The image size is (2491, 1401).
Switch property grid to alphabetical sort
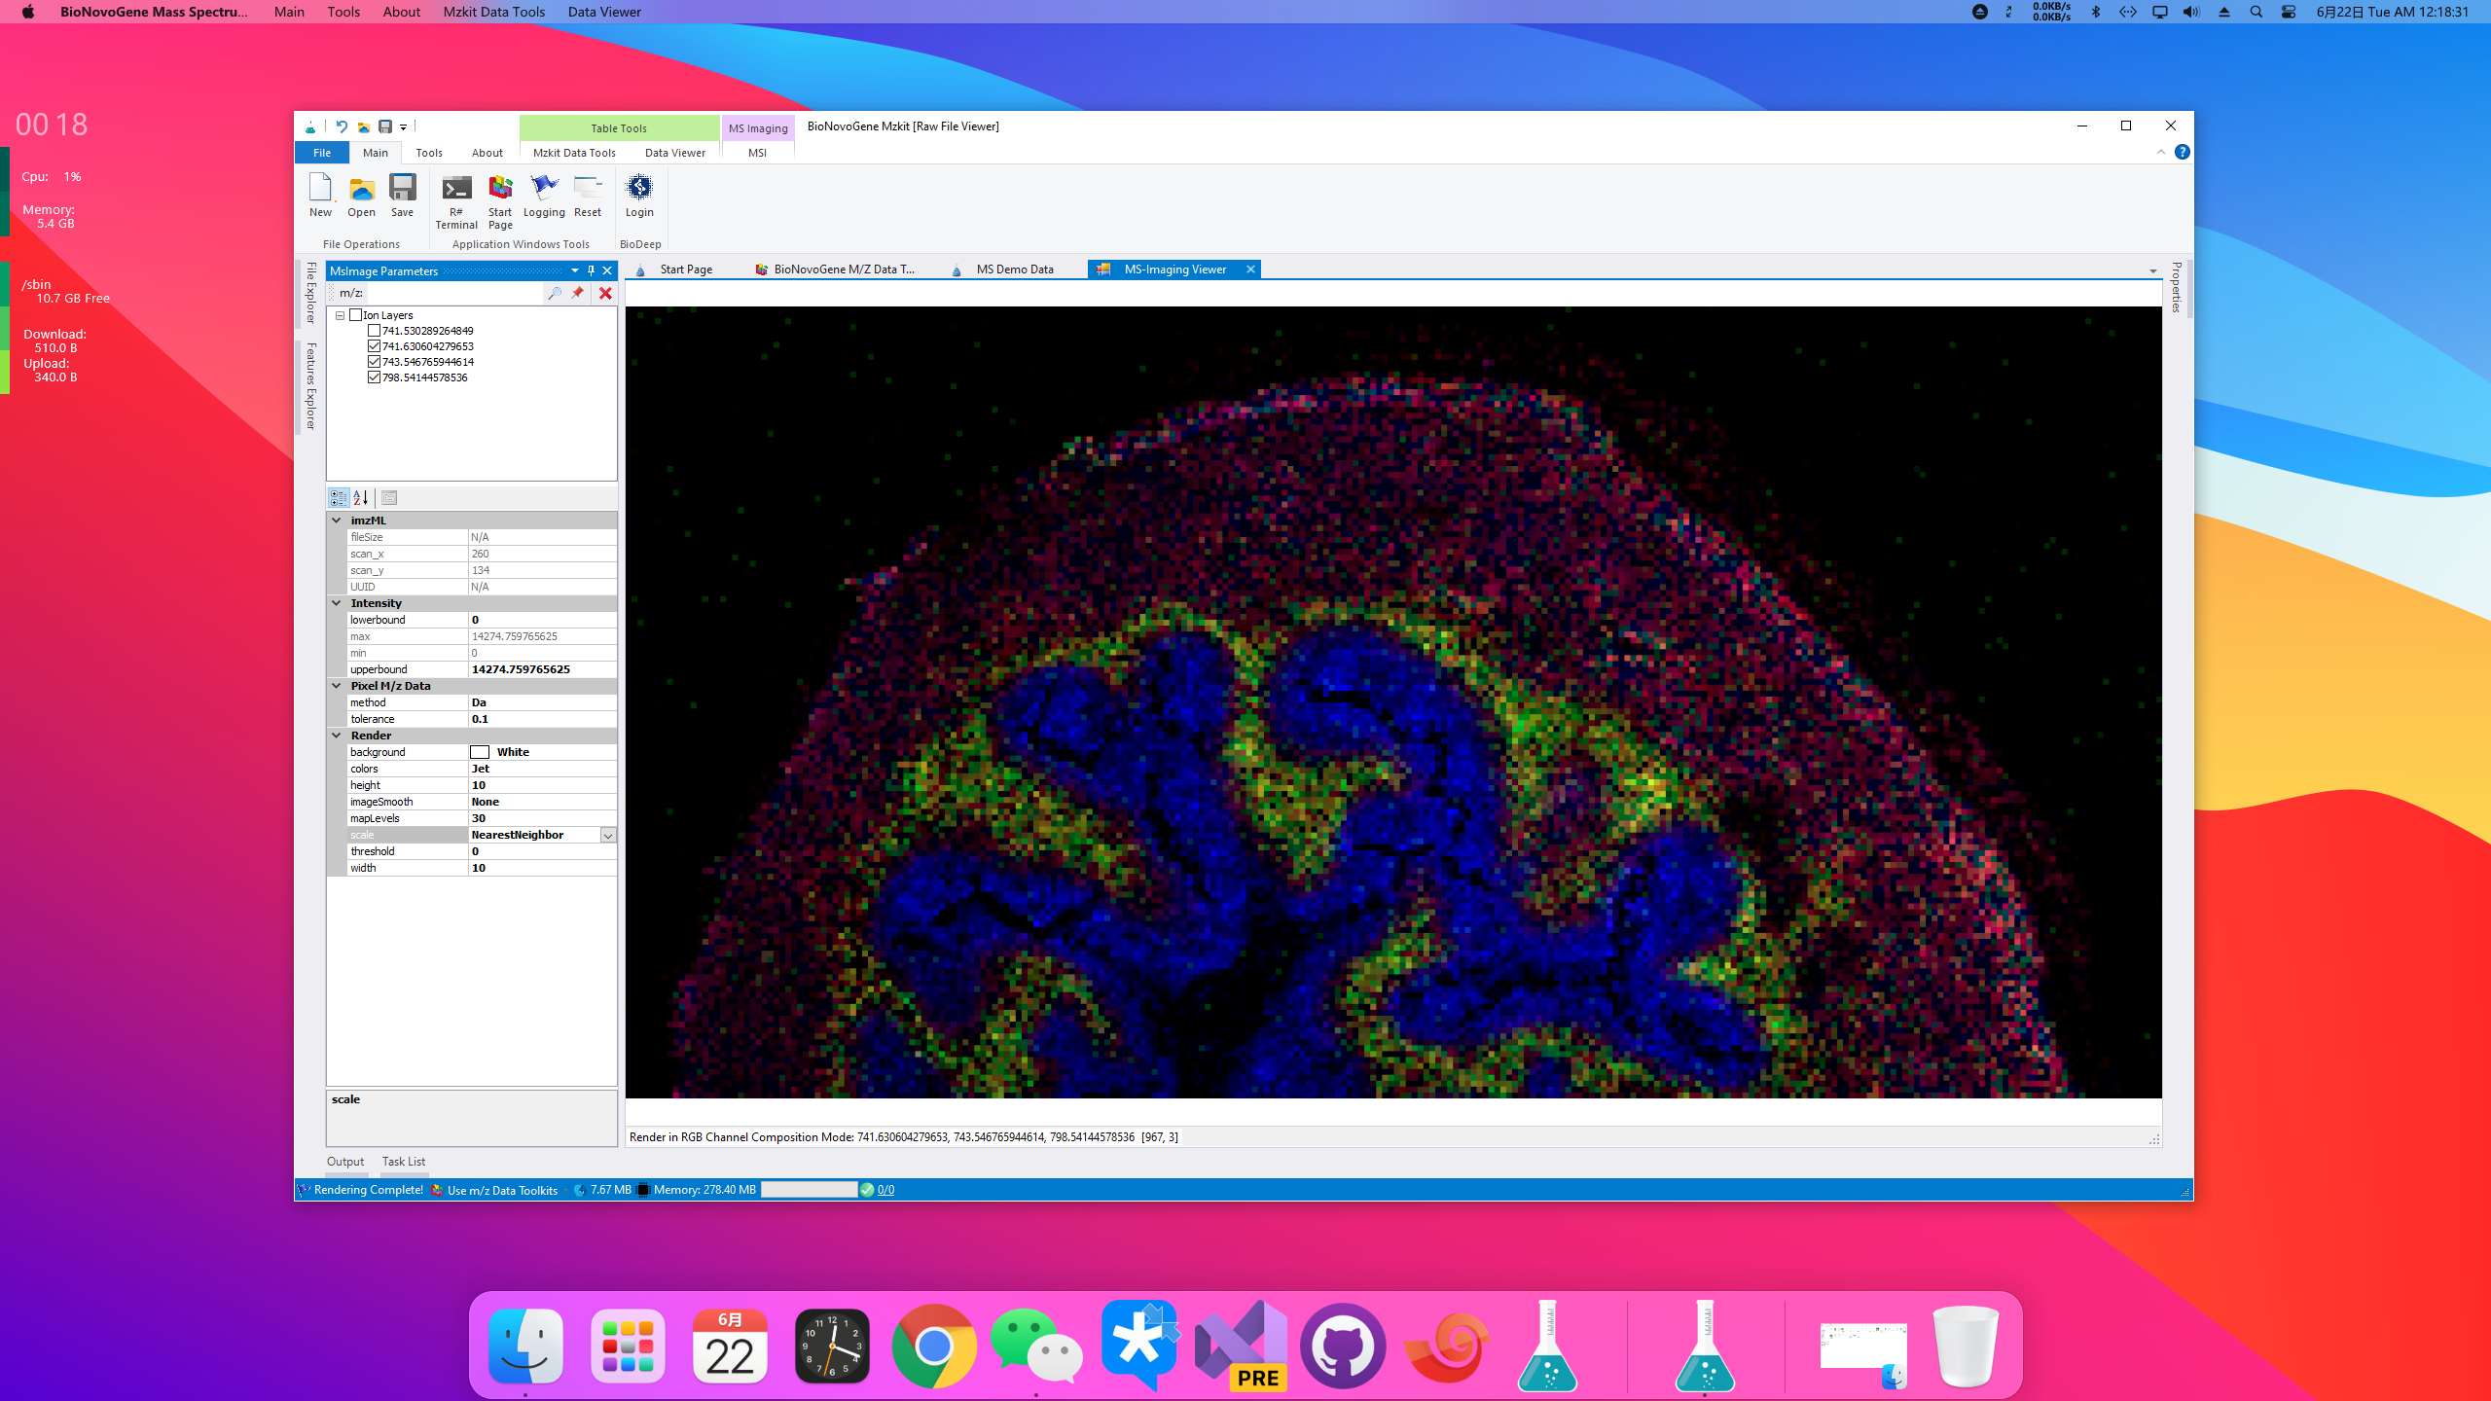coord(361,498)
